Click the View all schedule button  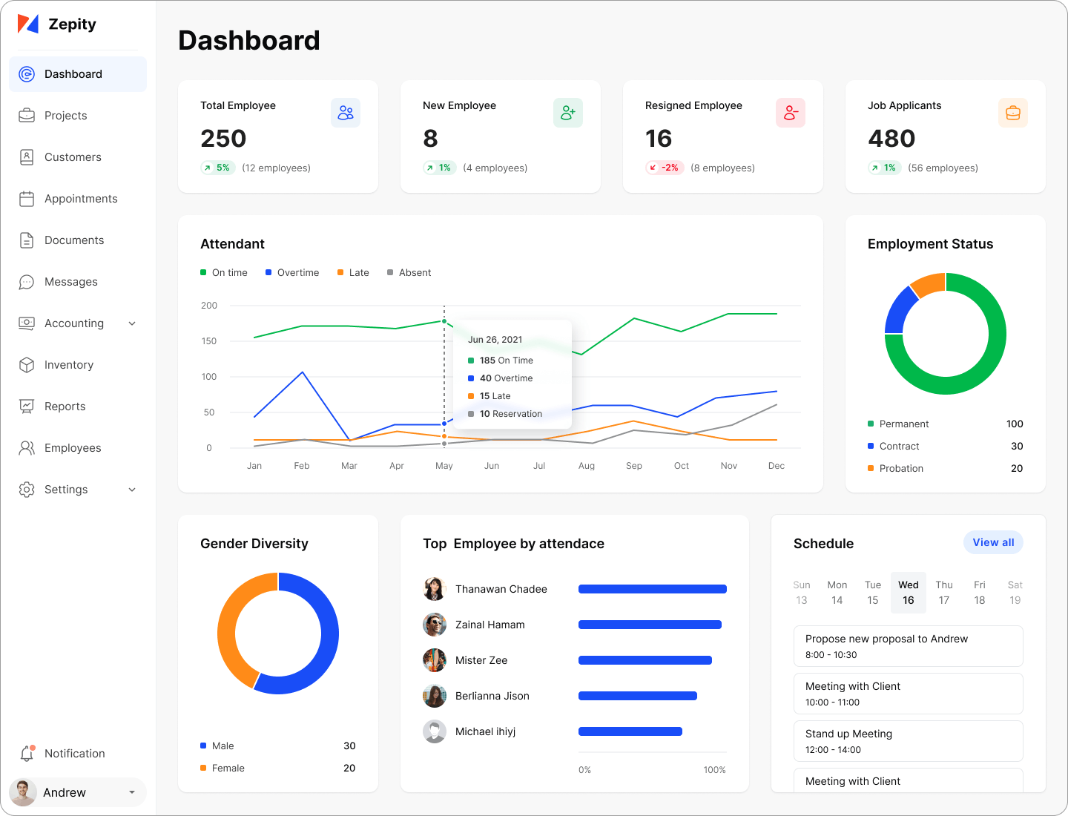[993, 542]
